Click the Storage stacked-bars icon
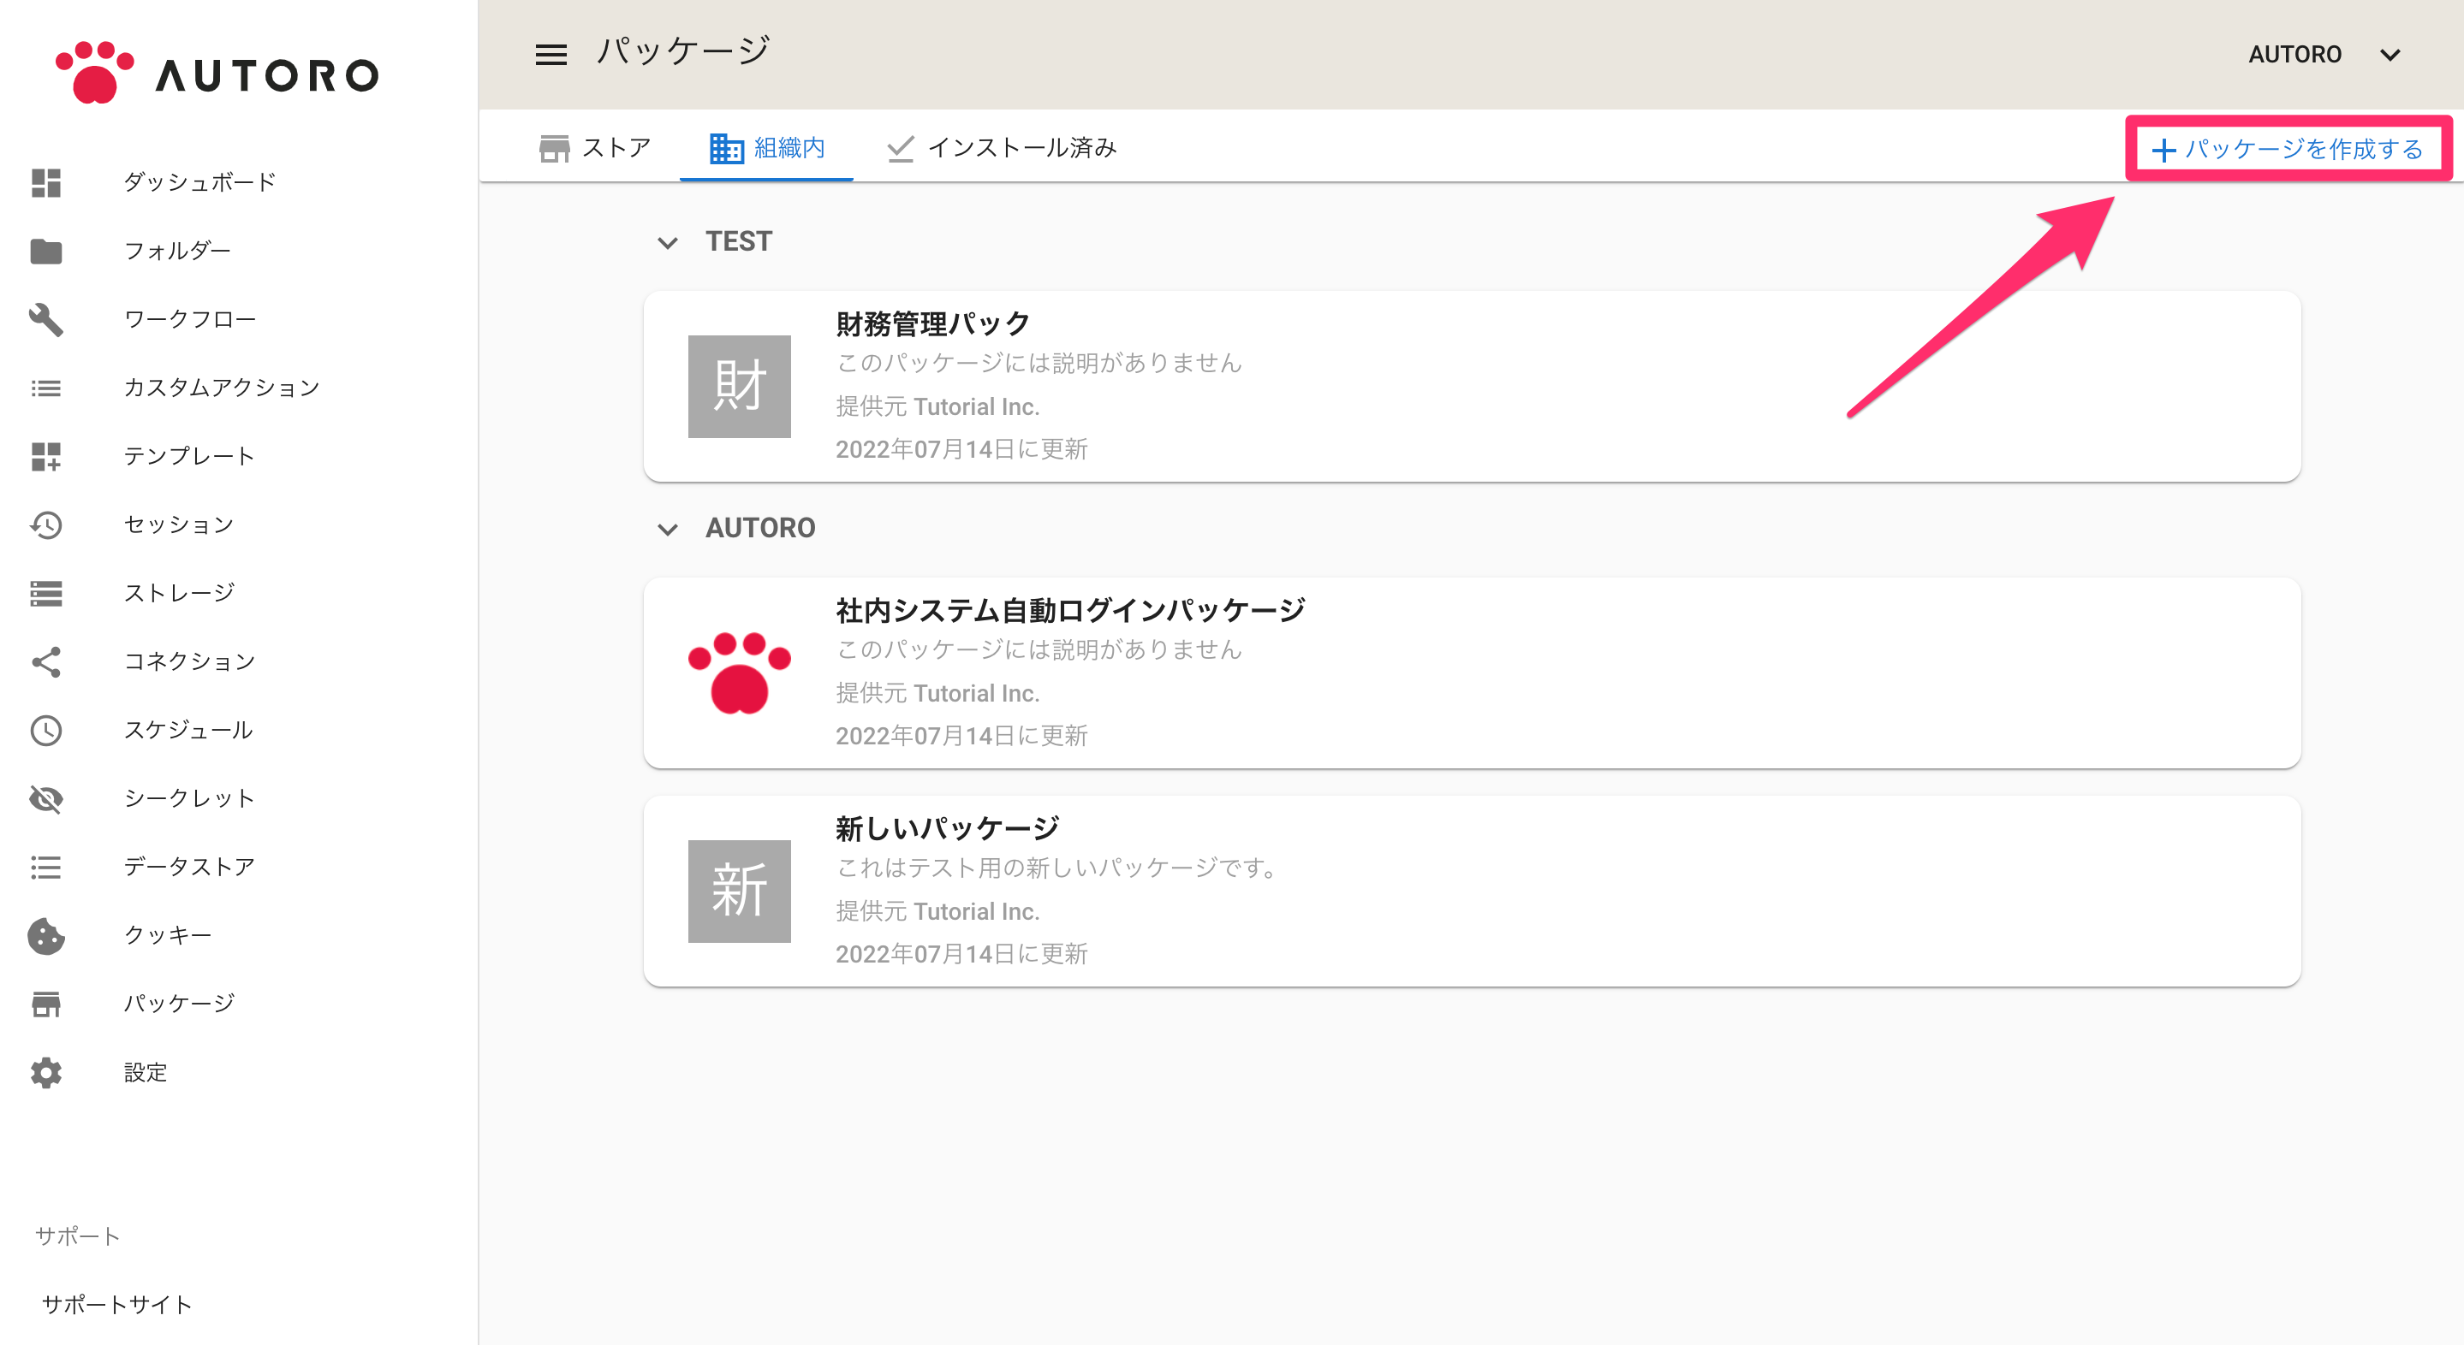 (46, 594)
